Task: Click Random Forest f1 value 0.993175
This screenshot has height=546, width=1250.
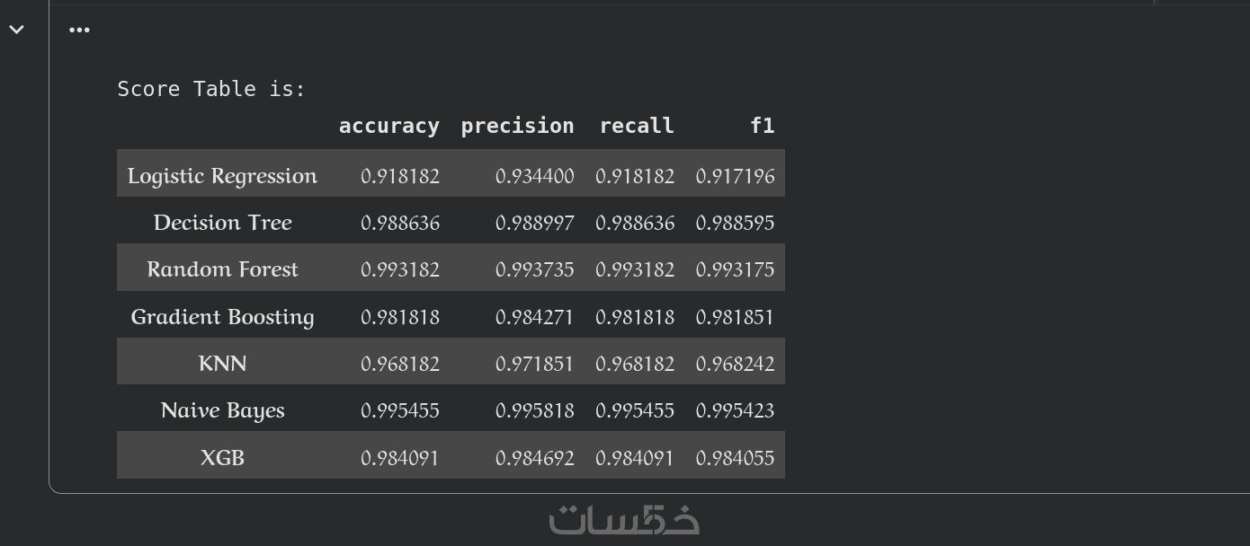Action: [735, 269]
